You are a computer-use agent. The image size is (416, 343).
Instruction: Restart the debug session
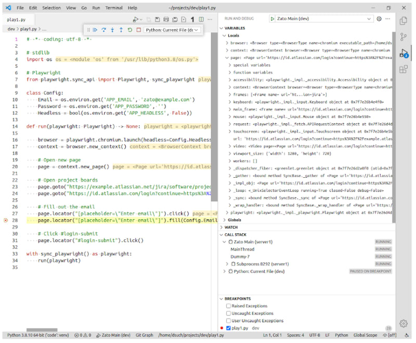(x=130, y=30)
